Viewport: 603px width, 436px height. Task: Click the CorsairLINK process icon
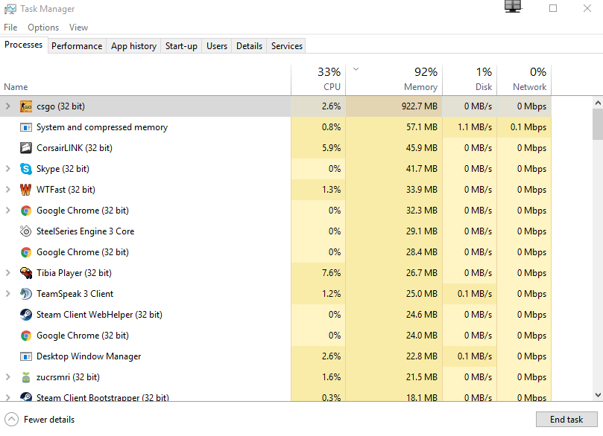tap(26, 148)
